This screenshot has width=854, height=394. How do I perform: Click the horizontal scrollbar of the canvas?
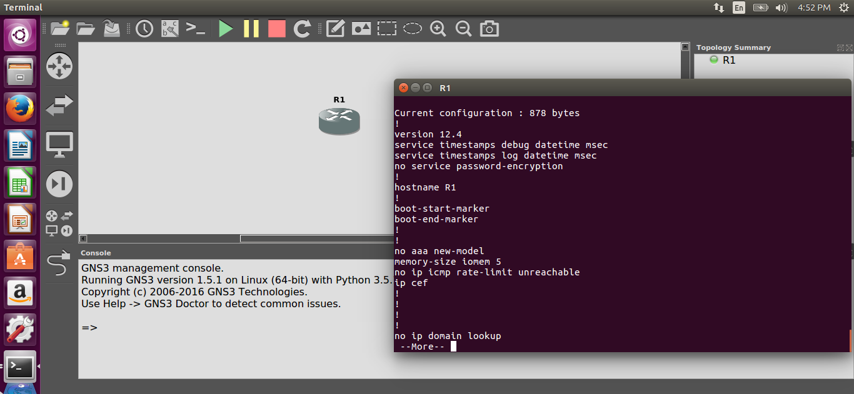(316, 239)
